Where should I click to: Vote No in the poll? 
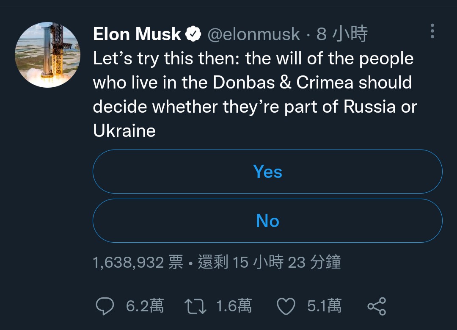(x=267, y=221)
